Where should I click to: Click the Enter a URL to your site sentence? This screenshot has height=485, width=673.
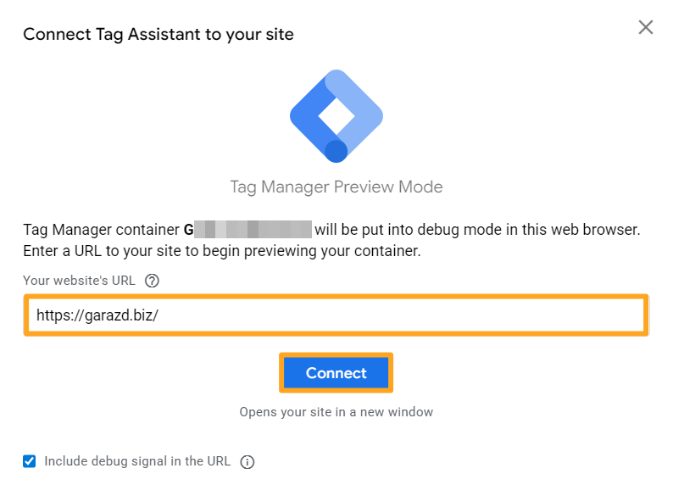click(x=221, y=252)
